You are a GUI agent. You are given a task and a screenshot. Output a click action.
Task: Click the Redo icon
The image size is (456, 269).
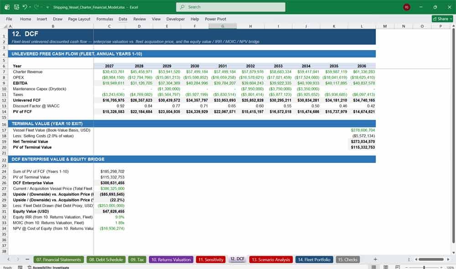click(36, 7)
